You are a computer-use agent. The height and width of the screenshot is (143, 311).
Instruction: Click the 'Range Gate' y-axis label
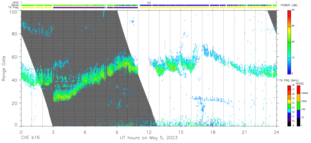(x=4, y=68)
